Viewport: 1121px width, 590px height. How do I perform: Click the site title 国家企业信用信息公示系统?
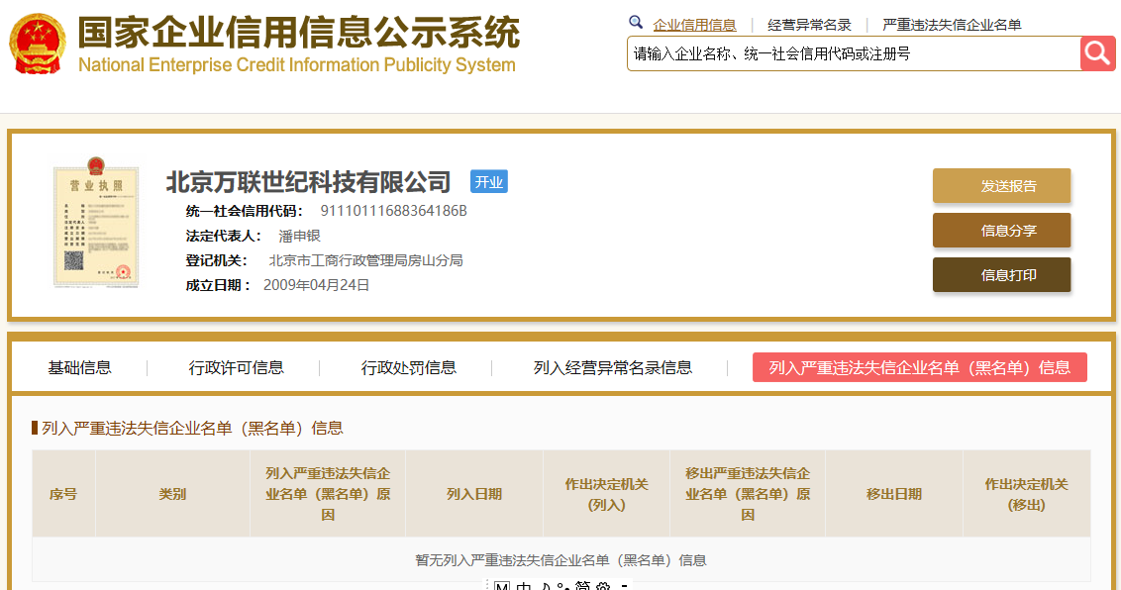tap(299, 33)
